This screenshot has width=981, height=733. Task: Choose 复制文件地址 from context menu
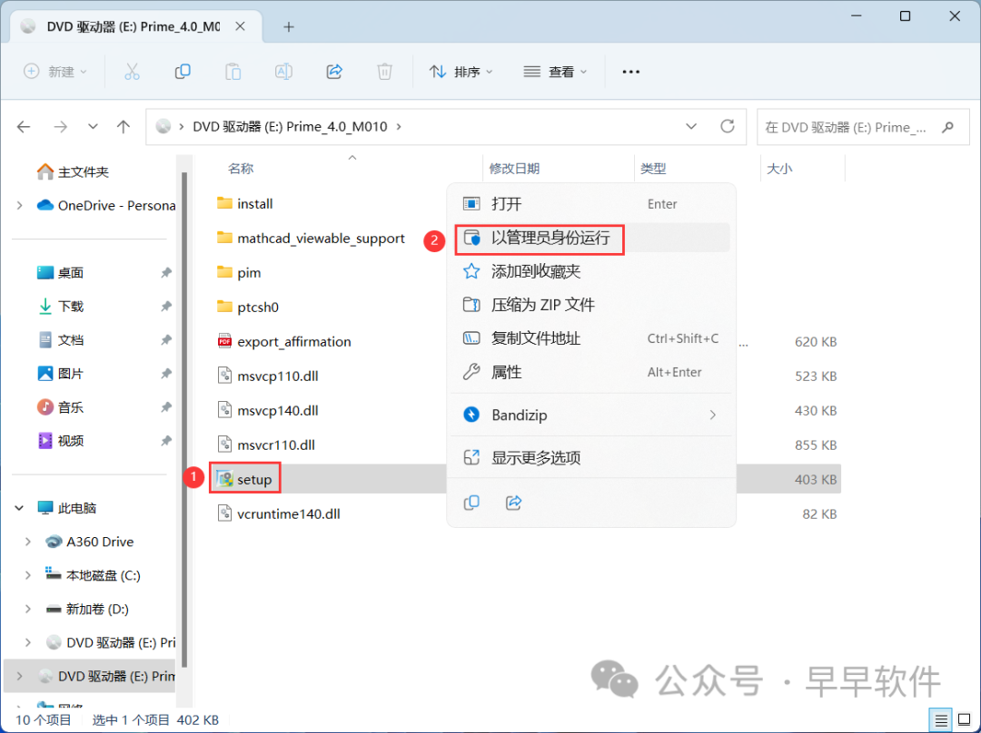(x=590, y=338)
